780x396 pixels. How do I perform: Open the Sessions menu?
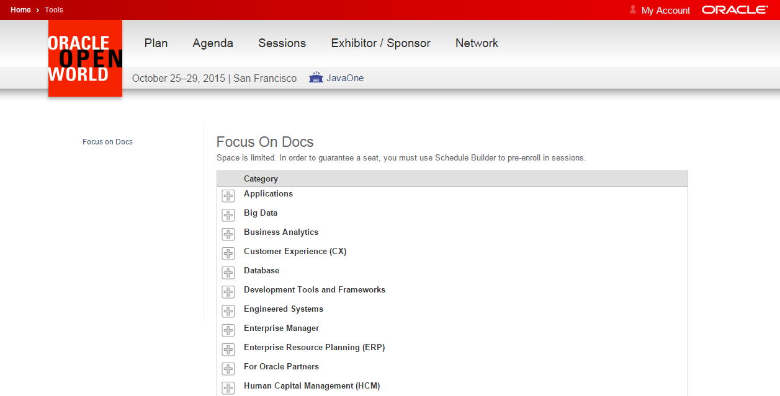282,43
